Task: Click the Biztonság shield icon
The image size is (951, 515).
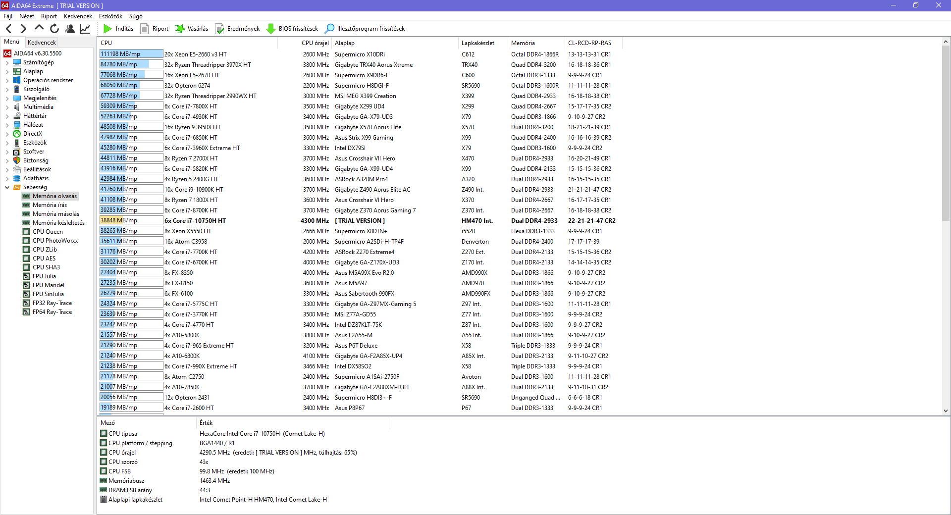Action: (x=17, y=160)
